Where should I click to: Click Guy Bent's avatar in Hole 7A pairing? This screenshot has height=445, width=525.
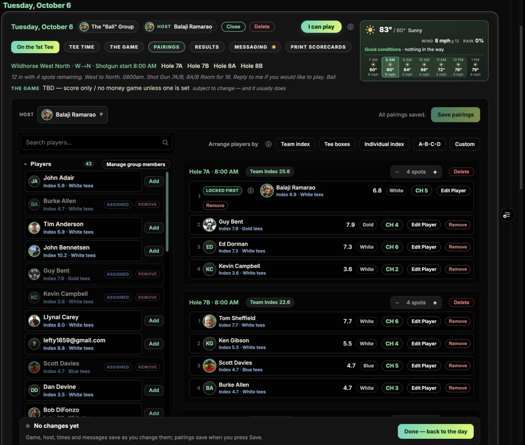pos(210,225)
